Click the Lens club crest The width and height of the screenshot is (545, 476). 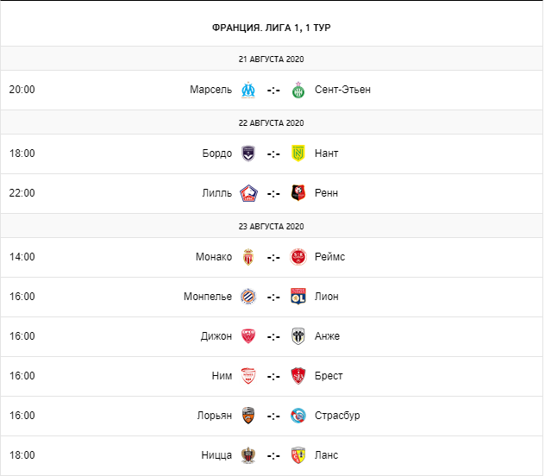[298, 455]
